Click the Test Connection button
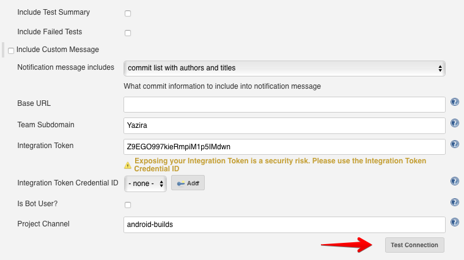This screenshot has height=260, width=464. pos(414,245)
